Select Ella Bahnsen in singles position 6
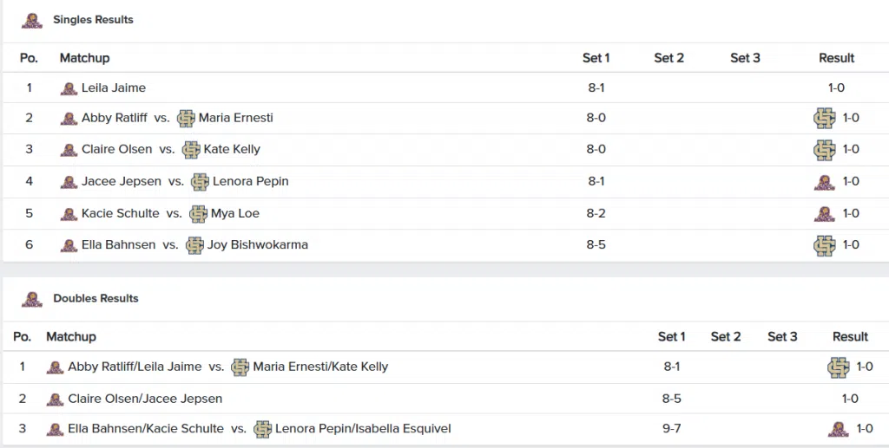Viewport: 889px width, 448px height. pos(118,245)
